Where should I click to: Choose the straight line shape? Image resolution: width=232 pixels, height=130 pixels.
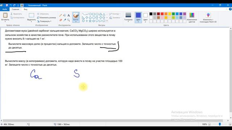pos(83,14)
